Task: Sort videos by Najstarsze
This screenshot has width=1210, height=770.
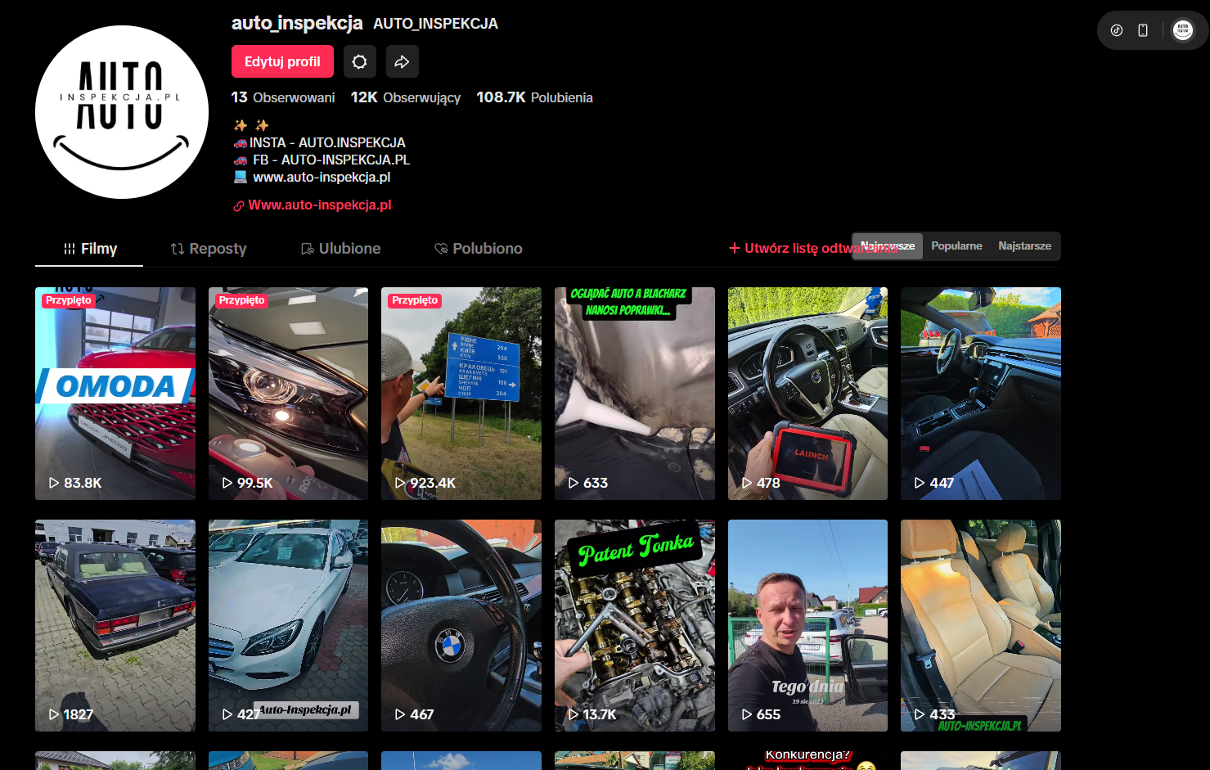Action: coord(1024,246)
